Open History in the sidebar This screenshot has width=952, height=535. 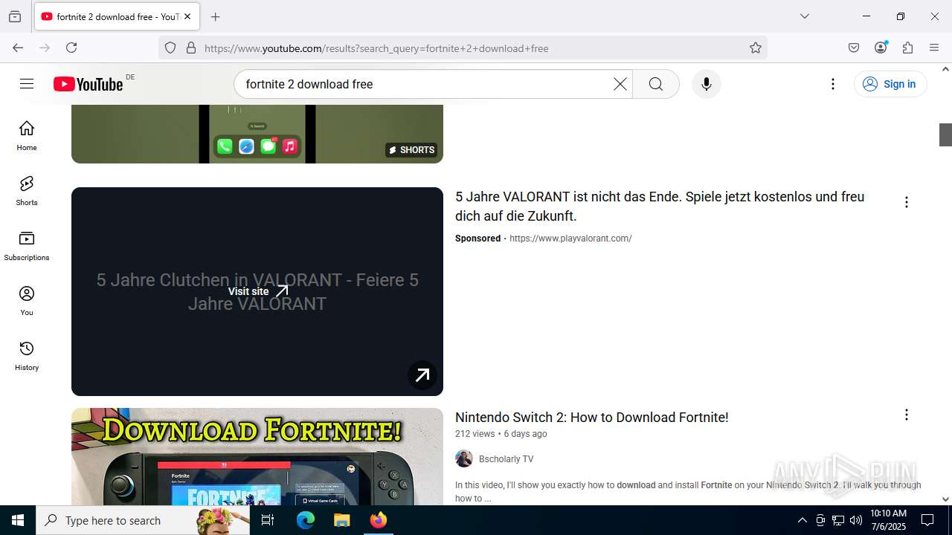(x=27, y=356)
